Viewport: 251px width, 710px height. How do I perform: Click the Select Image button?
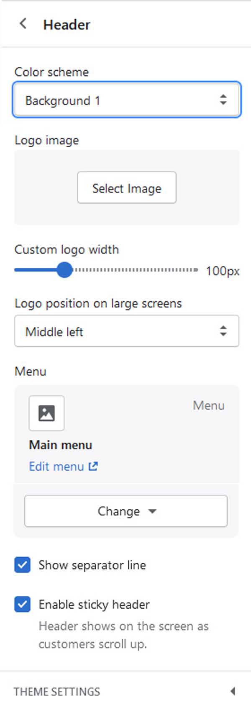[x=127, y=187]
